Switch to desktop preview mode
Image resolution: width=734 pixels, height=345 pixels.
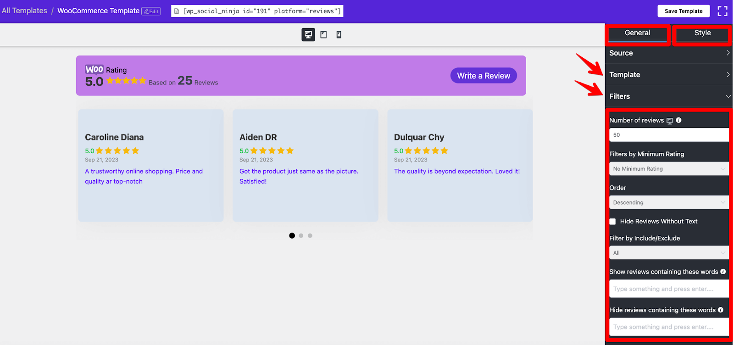click(308, 34)
